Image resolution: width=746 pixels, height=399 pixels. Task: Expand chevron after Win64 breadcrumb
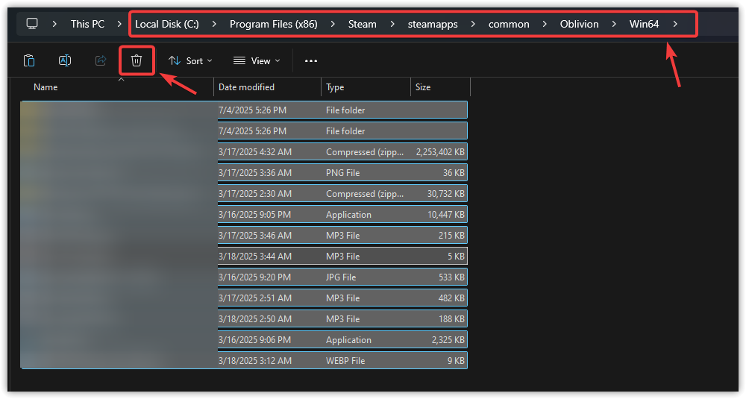pos(675,24)
